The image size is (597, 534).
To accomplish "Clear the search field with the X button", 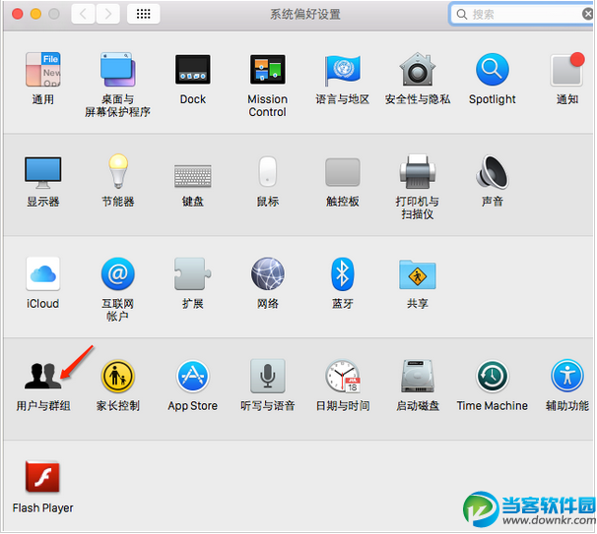I will (x=587, y=14).
